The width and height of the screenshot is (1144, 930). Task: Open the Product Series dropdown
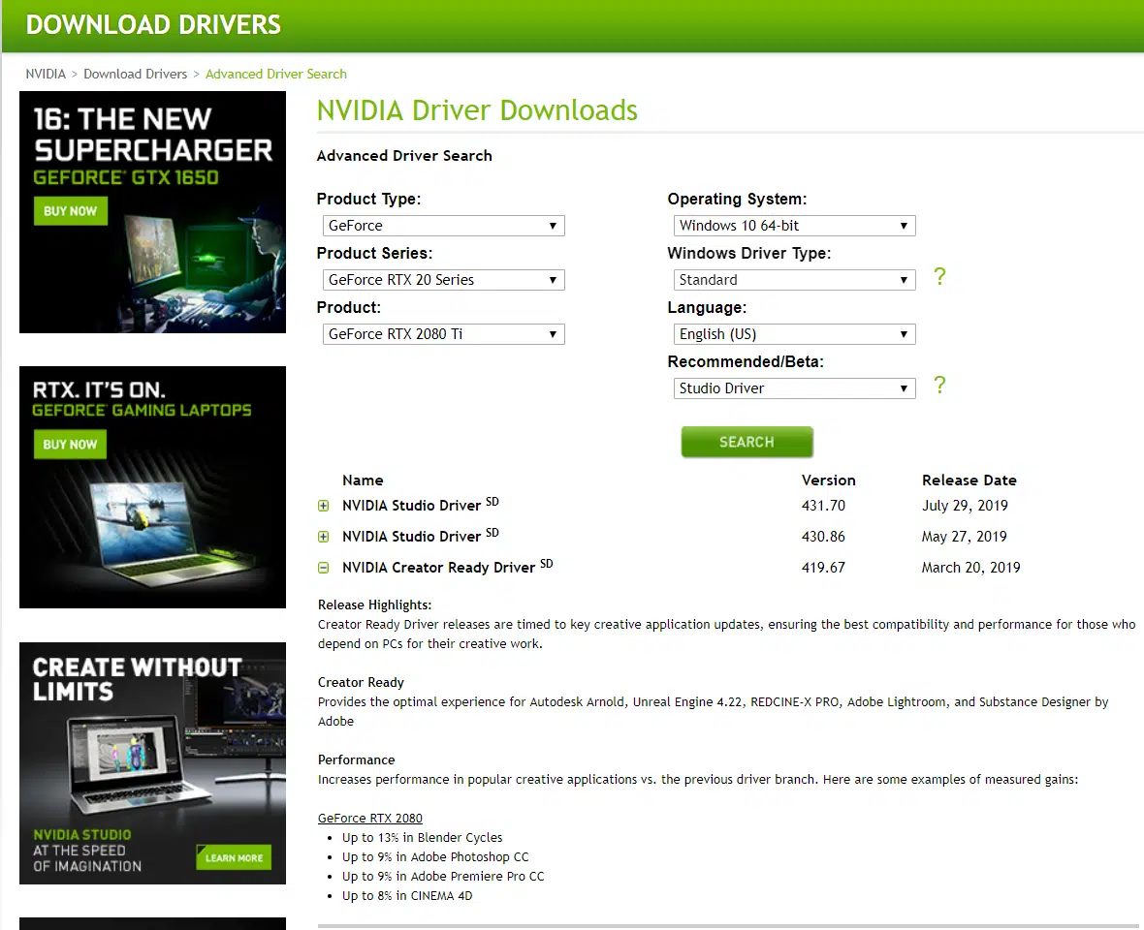coord(443,280)
